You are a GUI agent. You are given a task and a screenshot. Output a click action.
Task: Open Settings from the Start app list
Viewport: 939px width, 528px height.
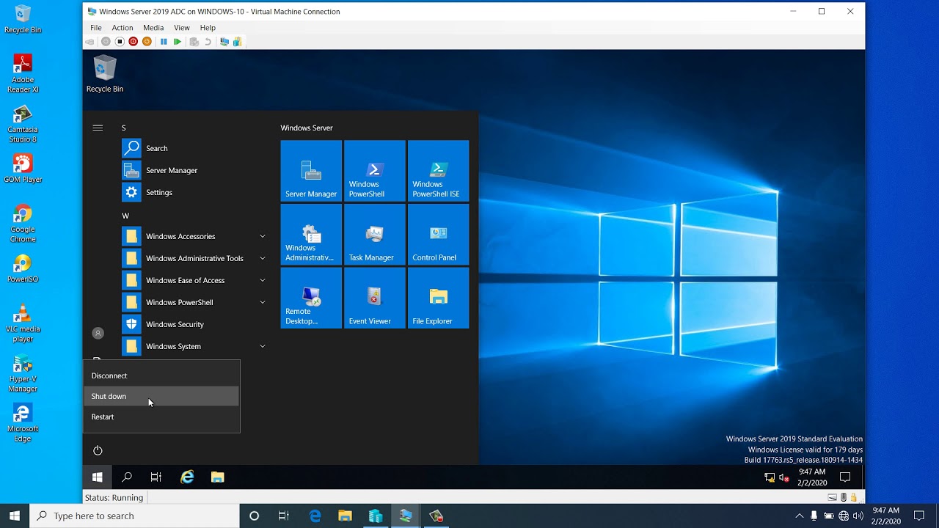click(194, 192)
